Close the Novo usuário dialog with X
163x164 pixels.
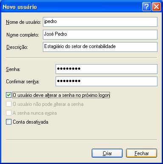point(156,7)
